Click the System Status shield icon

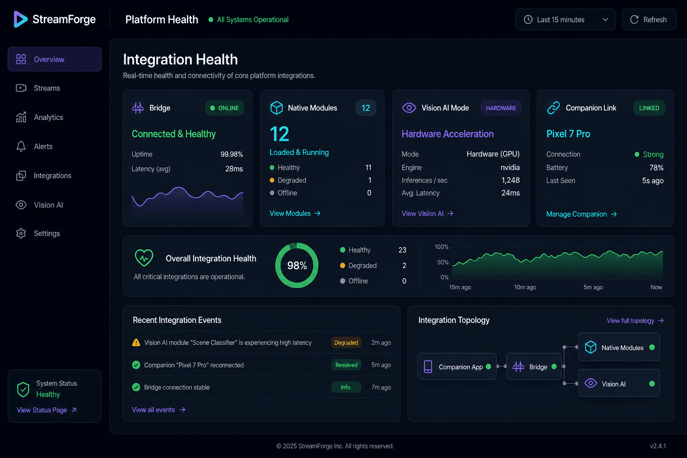click(x=23, y=390)
